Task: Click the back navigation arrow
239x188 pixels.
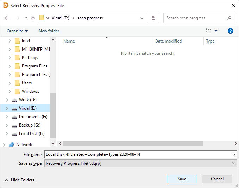Action: tap(7, 18)
